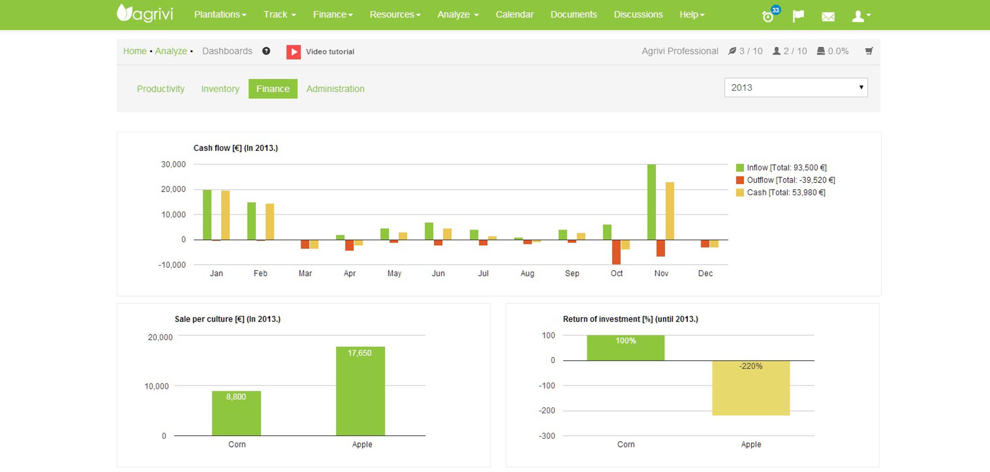This screenshot has height=472, width=990.
Task: Go to the Home breadcrumb link
Action: pos(135,51)
